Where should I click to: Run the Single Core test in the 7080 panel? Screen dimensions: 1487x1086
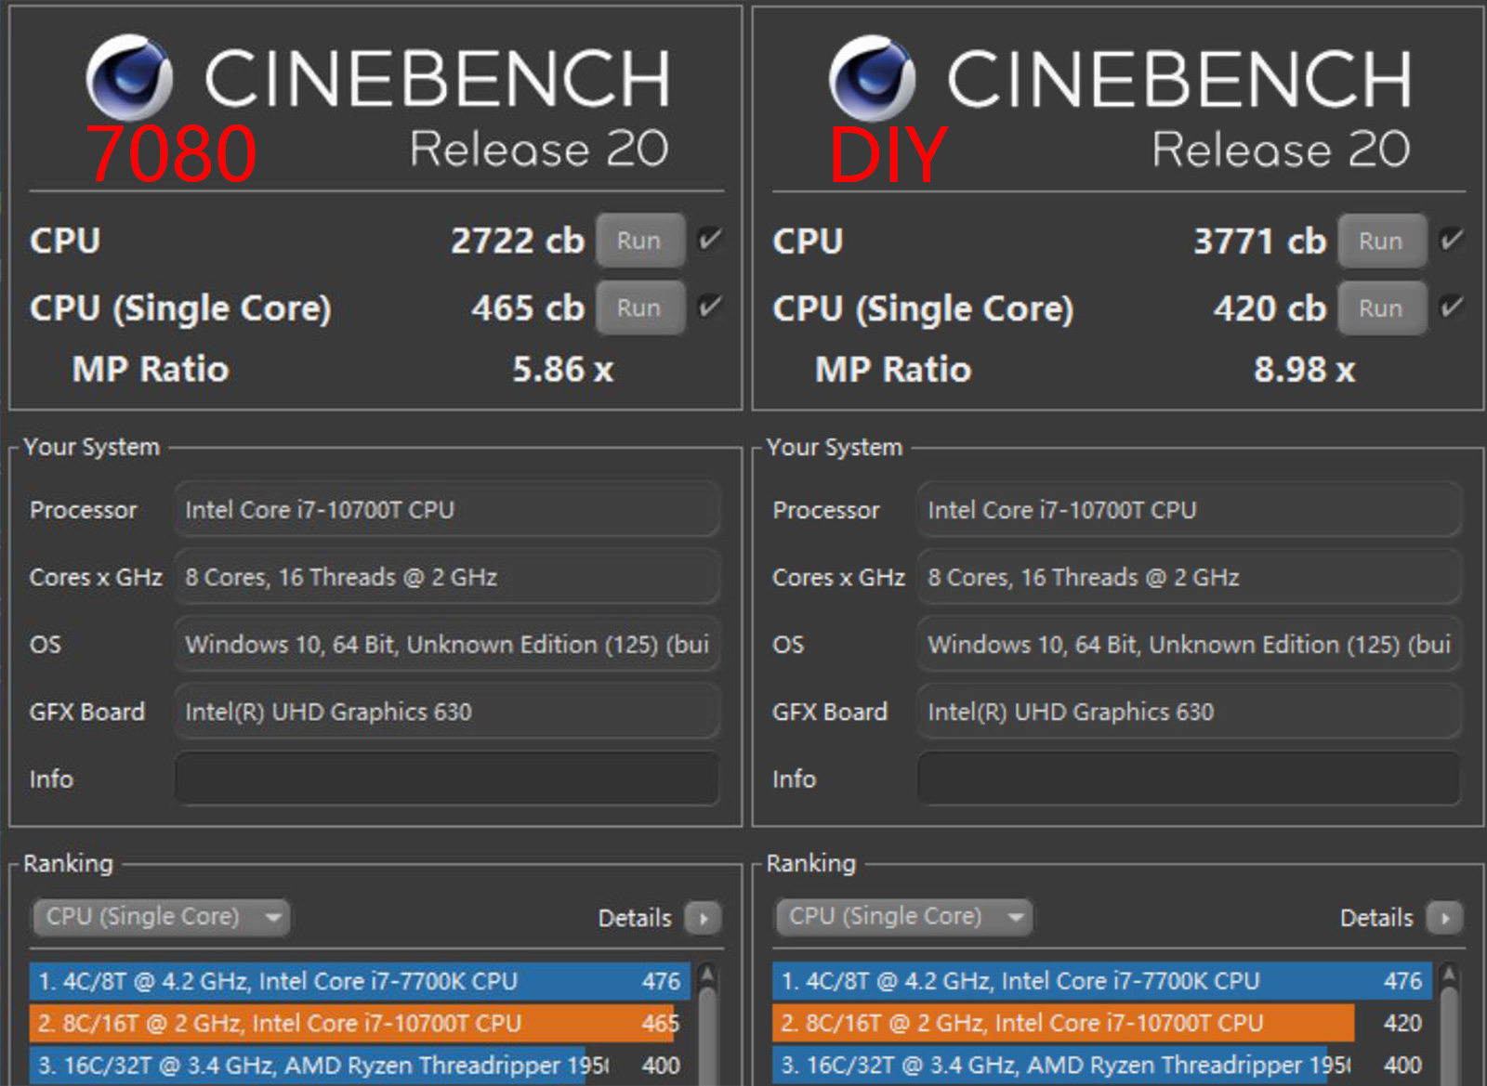point(639,307)
